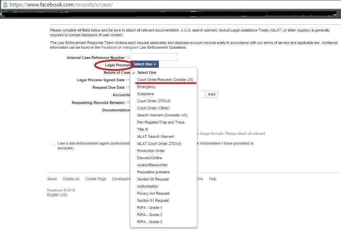
Task: Select the 'Production Order' option
Action: tap(164, 151)
